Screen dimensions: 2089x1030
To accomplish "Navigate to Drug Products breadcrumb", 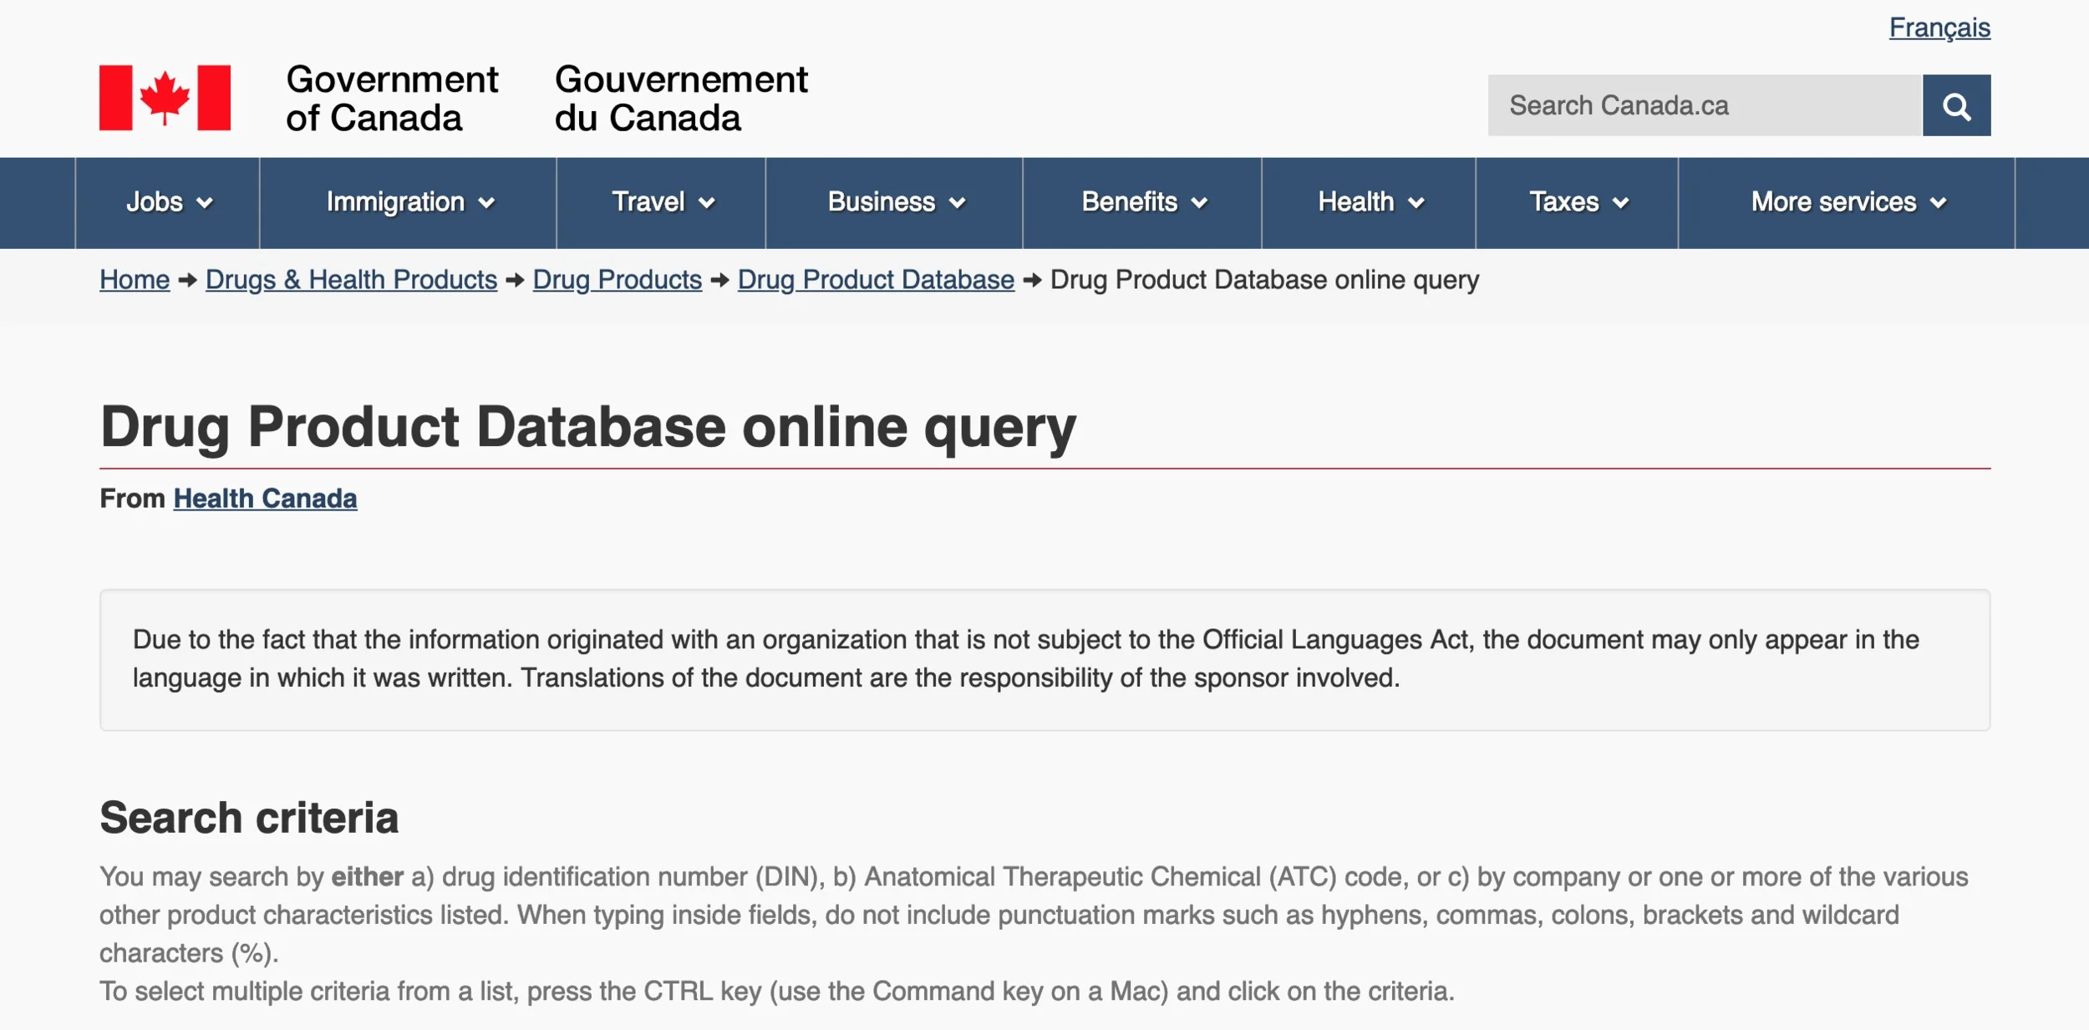I will (617, 280).
